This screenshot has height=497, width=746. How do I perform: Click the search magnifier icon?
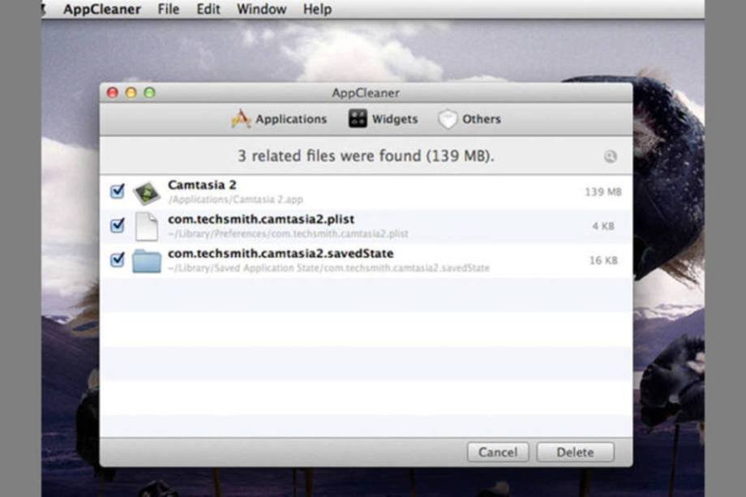tap(610, 156)
